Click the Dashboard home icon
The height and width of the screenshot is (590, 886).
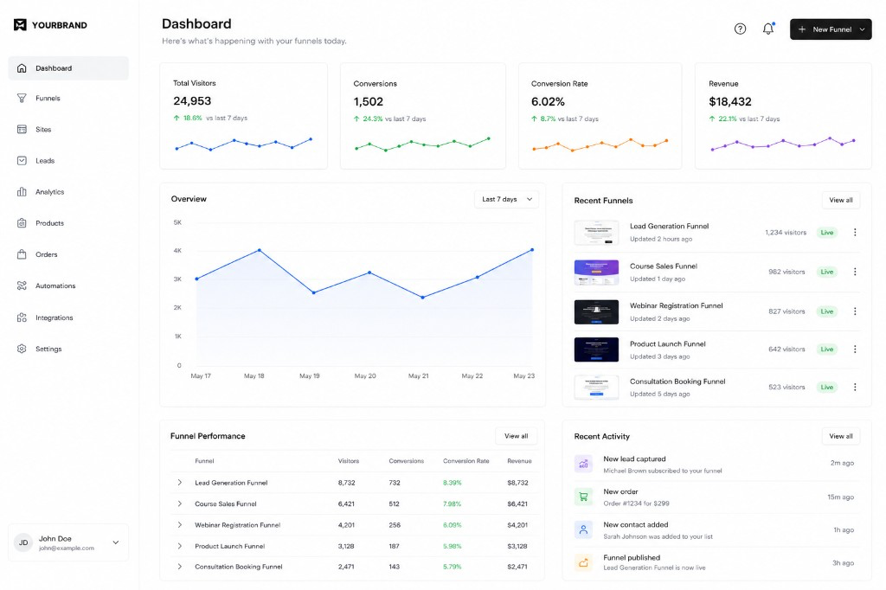[x=22, y=68]
